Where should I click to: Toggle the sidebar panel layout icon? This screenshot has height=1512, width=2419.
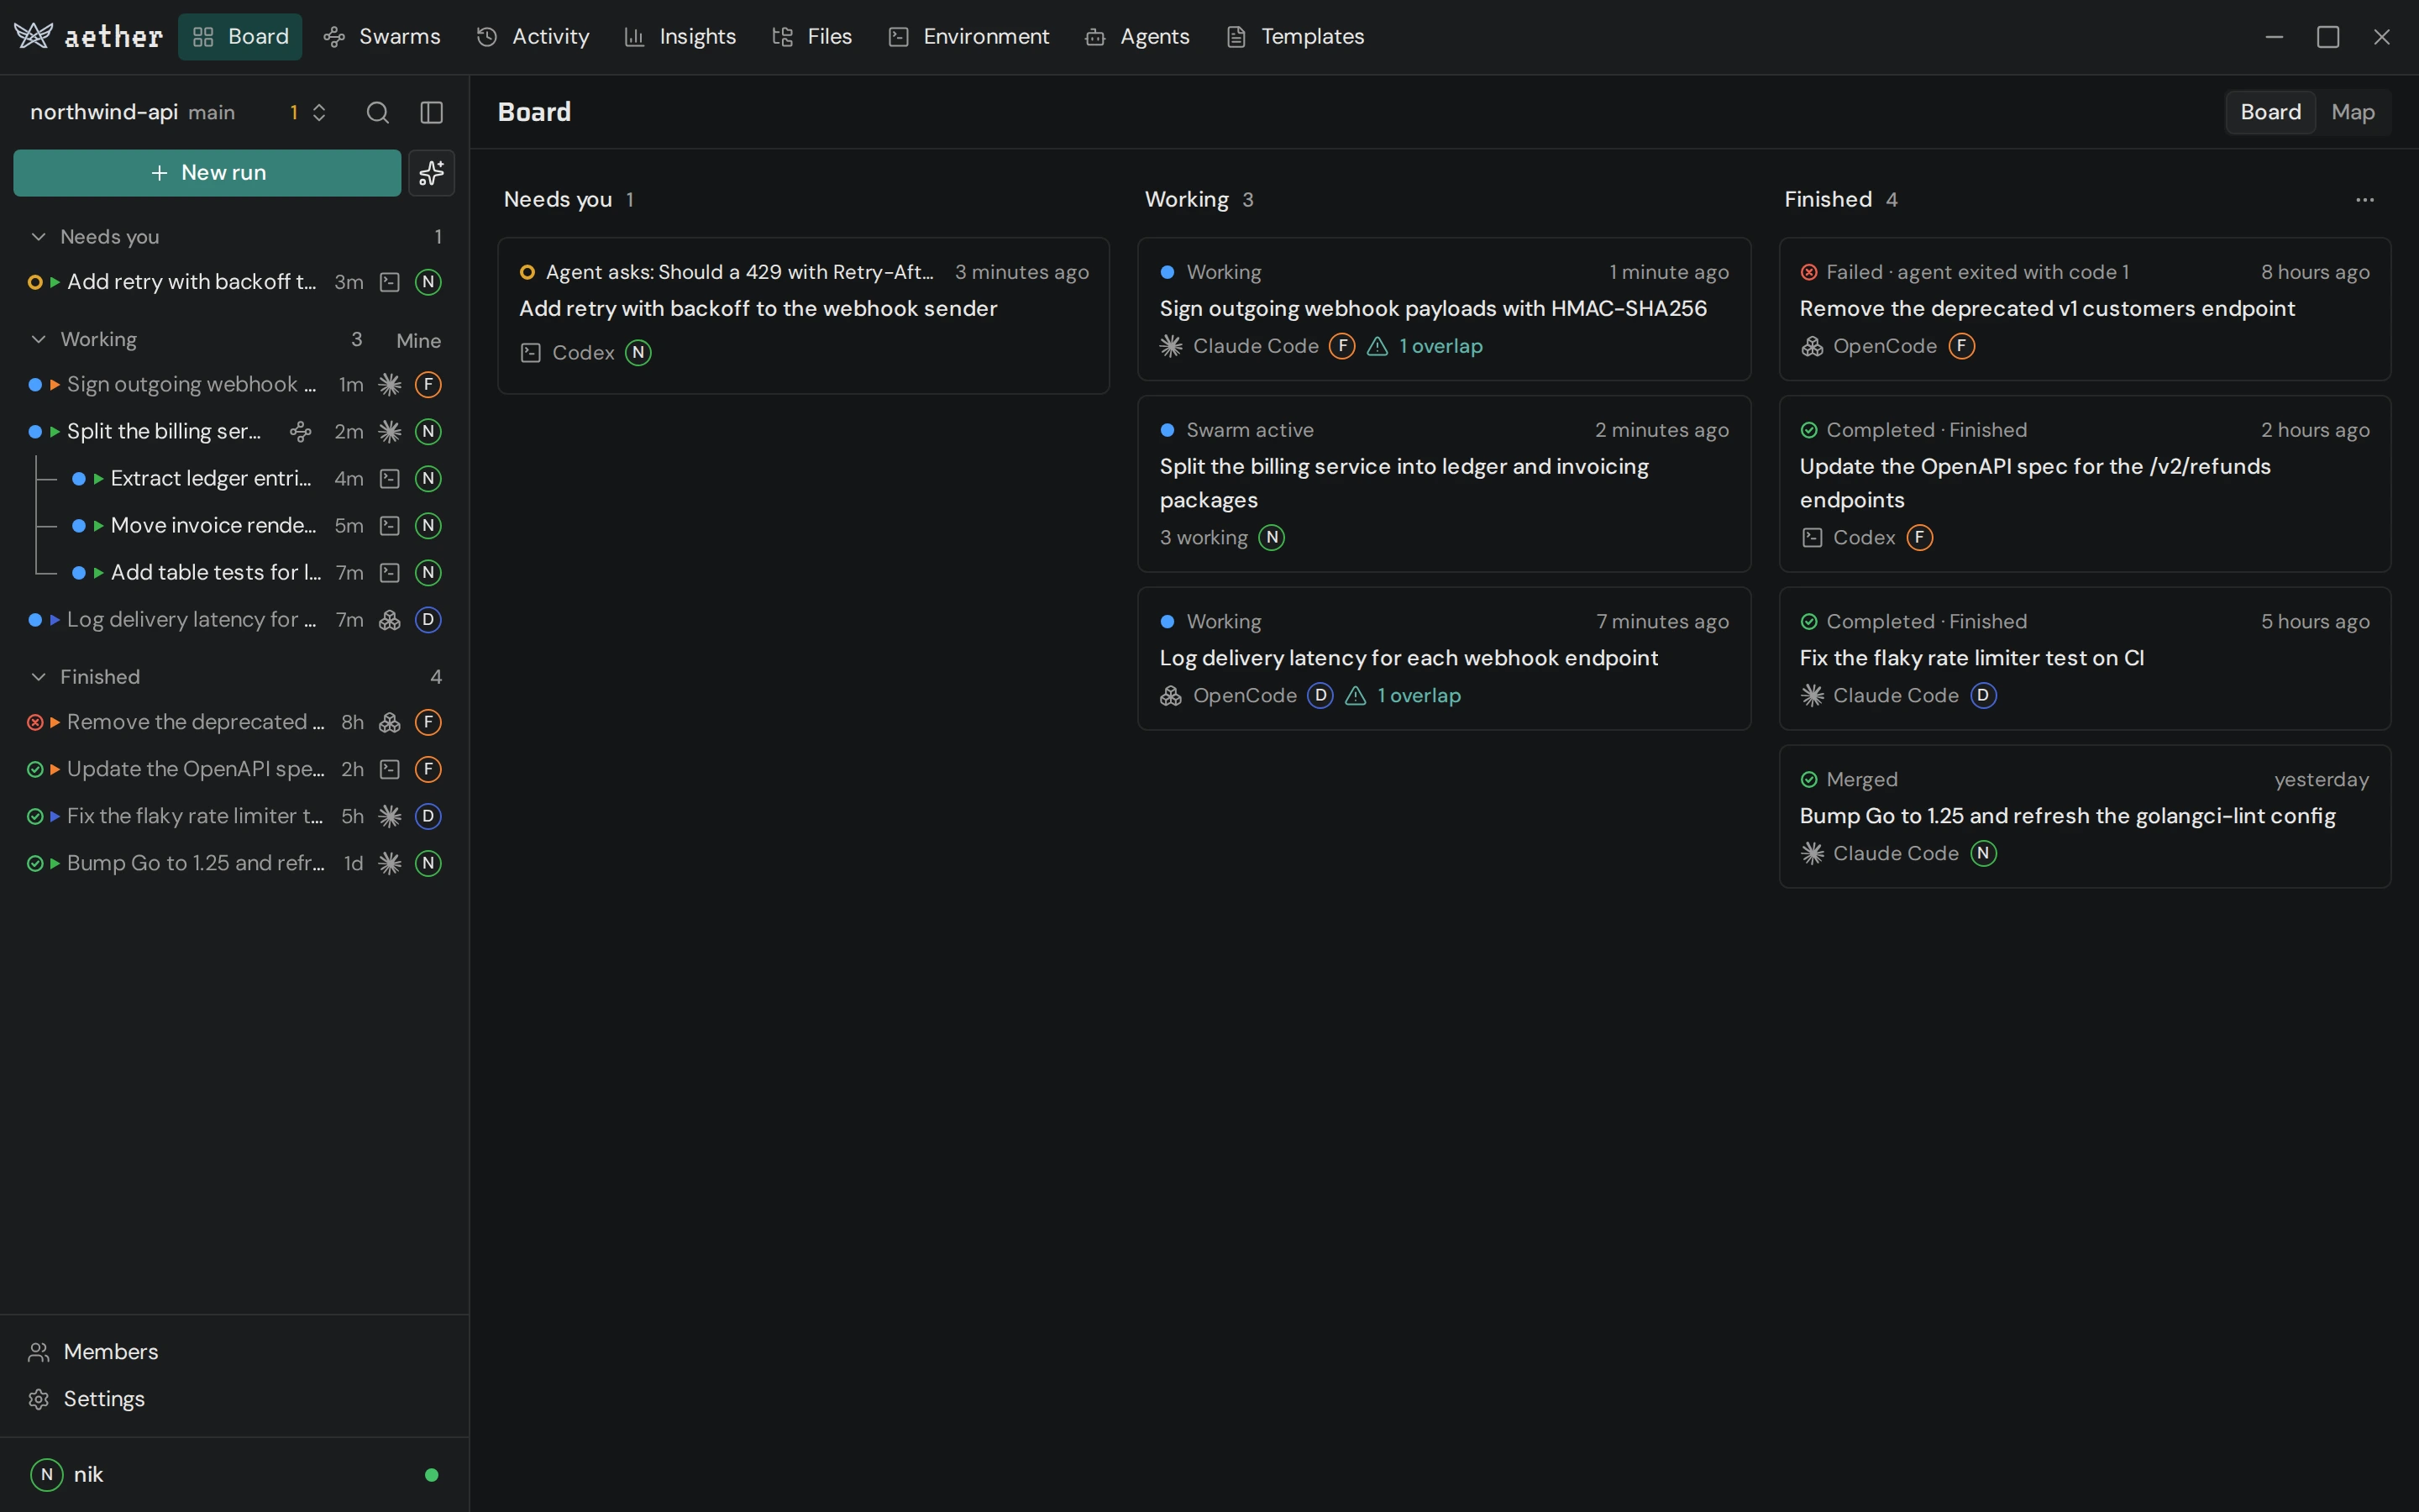click(431, 112)
